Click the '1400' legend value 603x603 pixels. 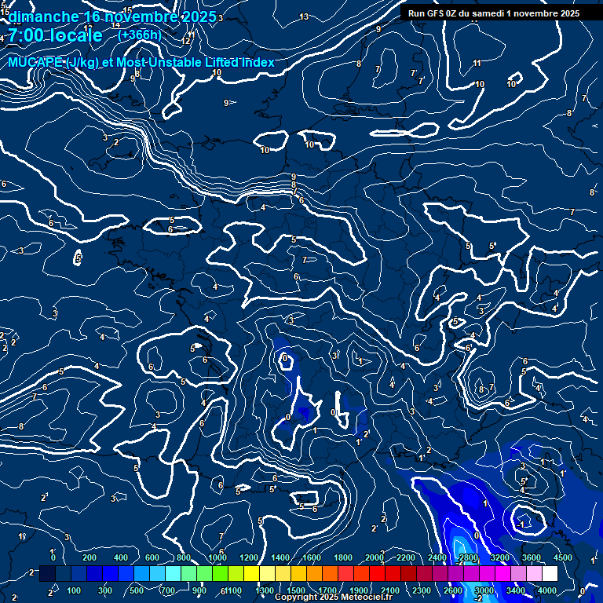tap(280, 557)
